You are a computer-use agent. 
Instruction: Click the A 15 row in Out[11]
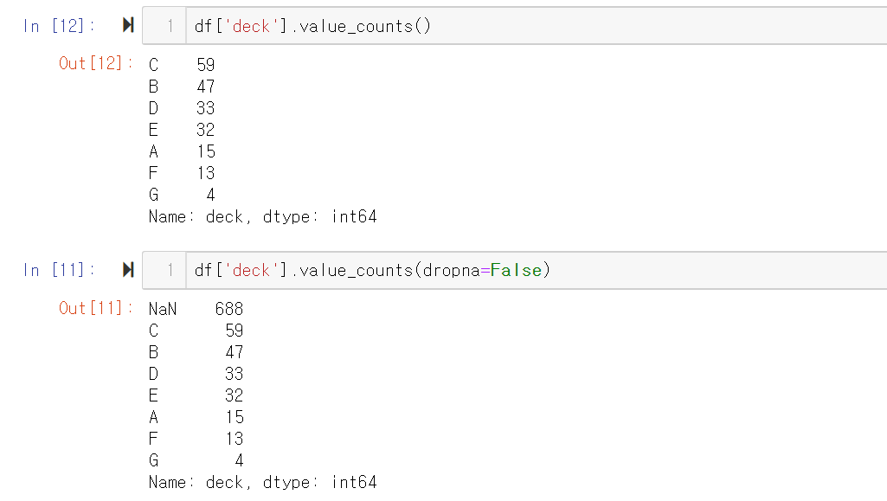pyautogui.click(x=196, y=417)
